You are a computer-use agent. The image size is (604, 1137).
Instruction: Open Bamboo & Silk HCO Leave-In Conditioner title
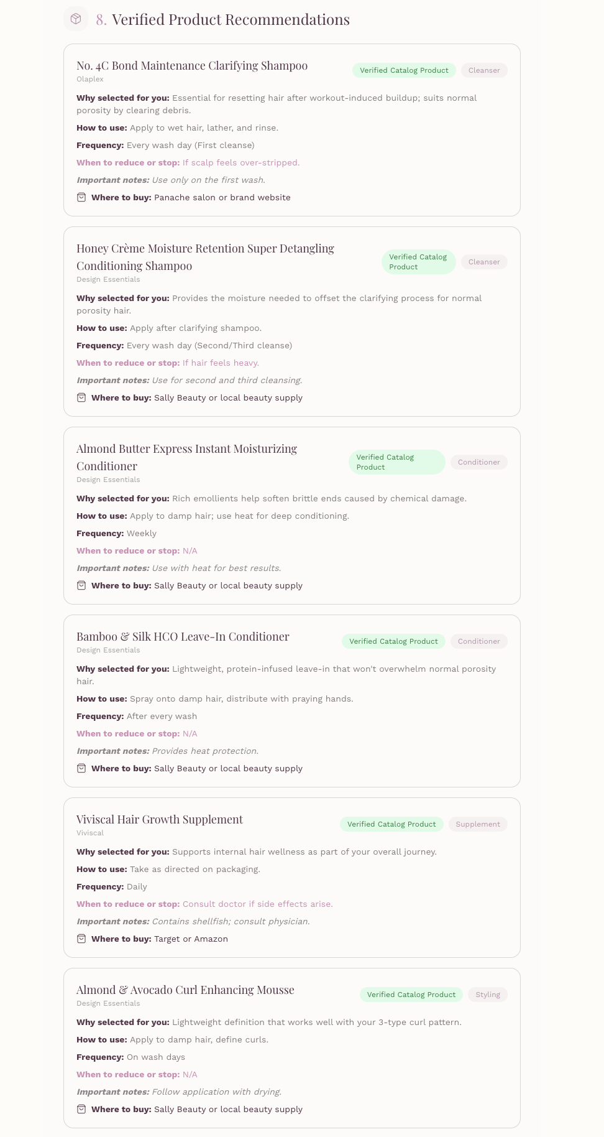pyautogui.click(x=183, y=636)
